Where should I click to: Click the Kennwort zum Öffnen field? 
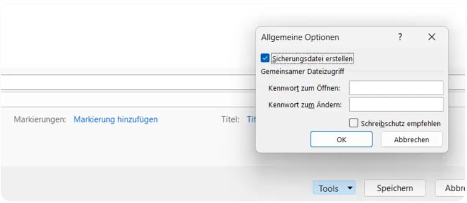point(396,88)
